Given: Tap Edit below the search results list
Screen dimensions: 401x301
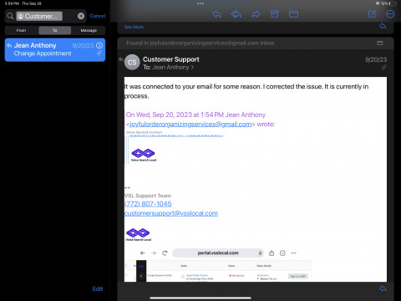Looking at the screenshot, I should point(98,289).
